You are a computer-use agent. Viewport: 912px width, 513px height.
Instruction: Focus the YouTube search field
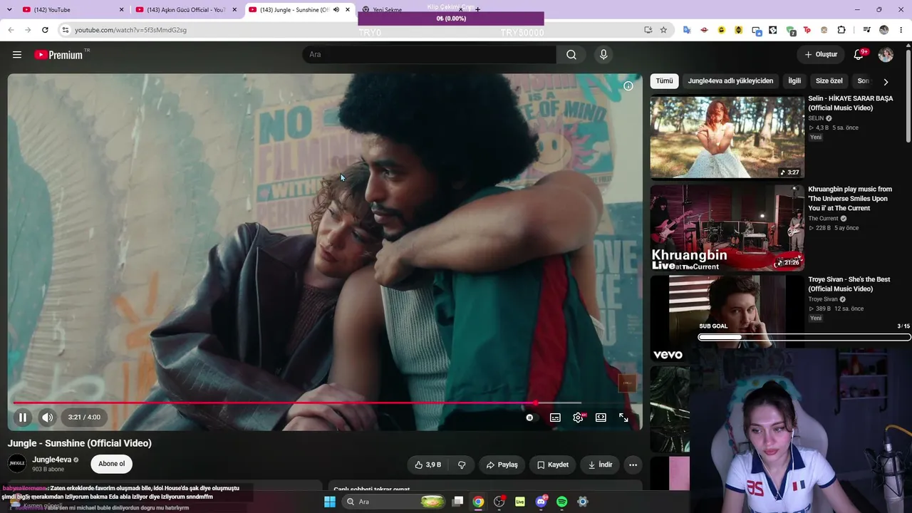point(430,55)
